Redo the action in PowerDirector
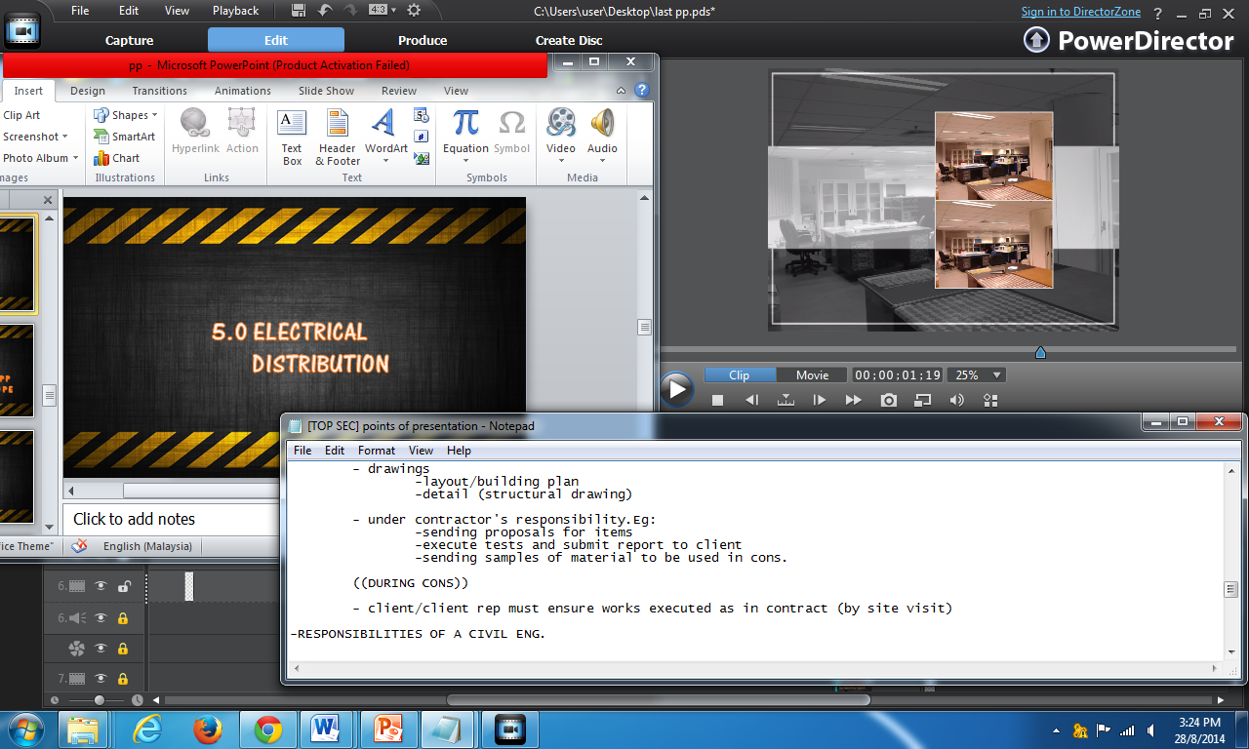 click(350, 11)
